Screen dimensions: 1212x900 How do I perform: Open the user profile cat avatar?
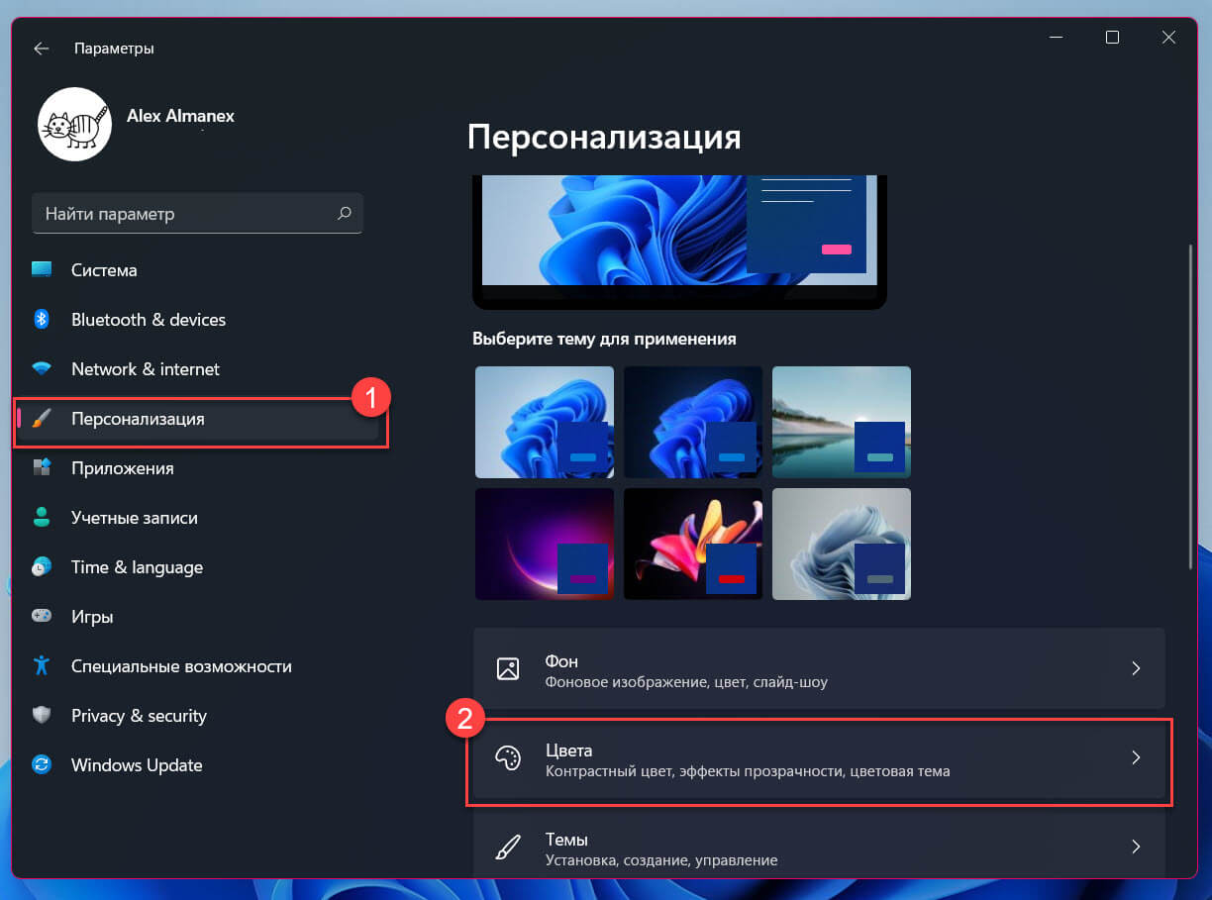74,124
